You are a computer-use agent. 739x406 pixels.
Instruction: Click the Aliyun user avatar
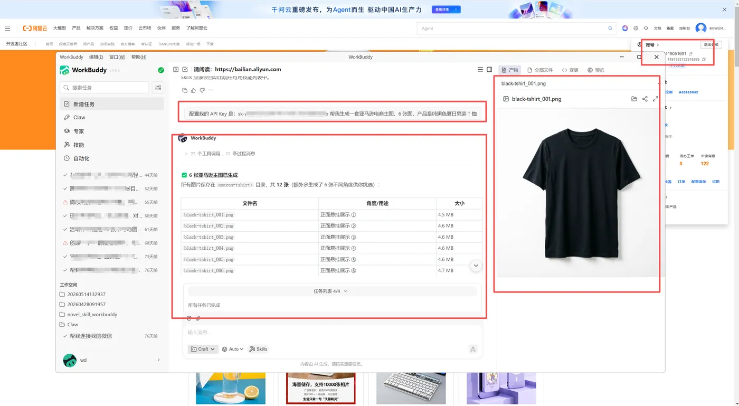point(701,28)
